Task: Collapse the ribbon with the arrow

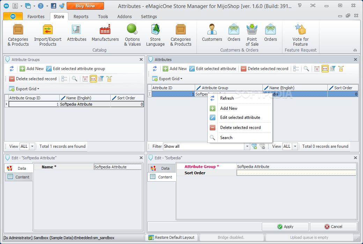Action: point(355,50)
